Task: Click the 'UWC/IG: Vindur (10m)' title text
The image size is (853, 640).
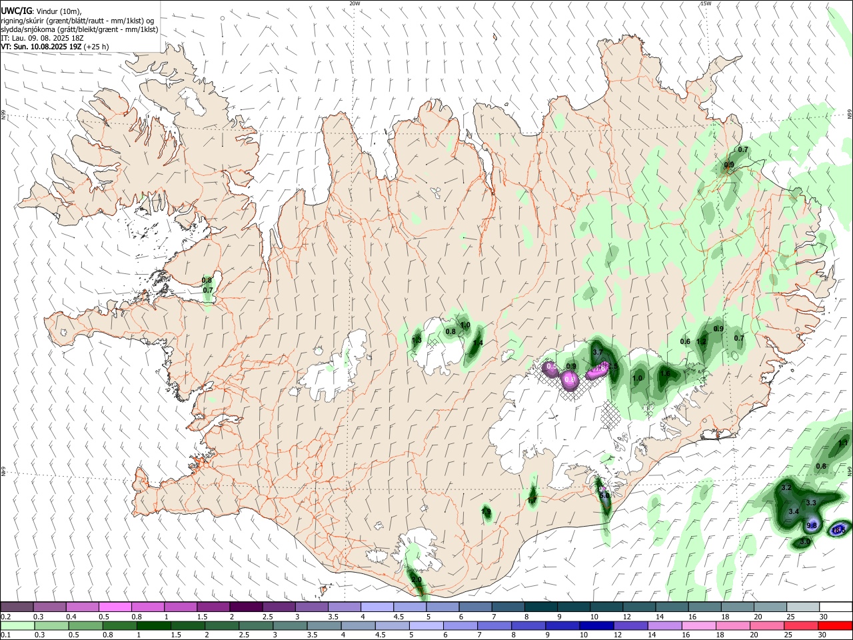Action: tap(41, 11)
